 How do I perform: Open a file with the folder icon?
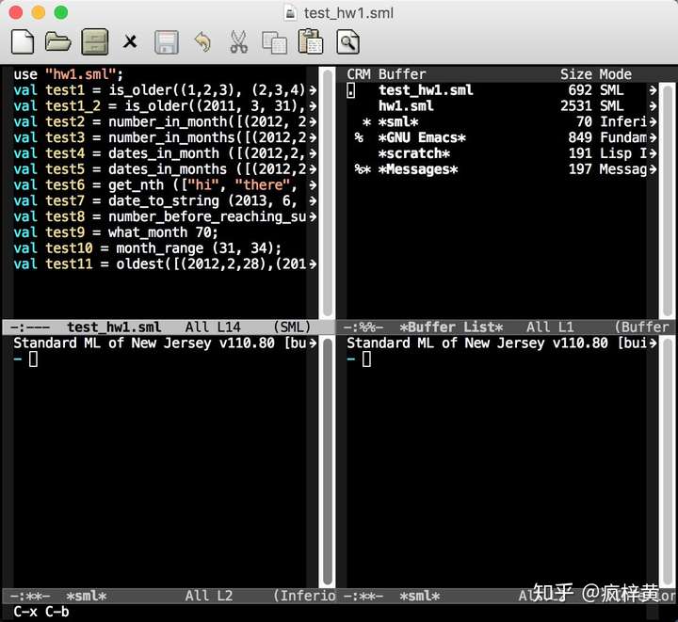coord(58,42)
